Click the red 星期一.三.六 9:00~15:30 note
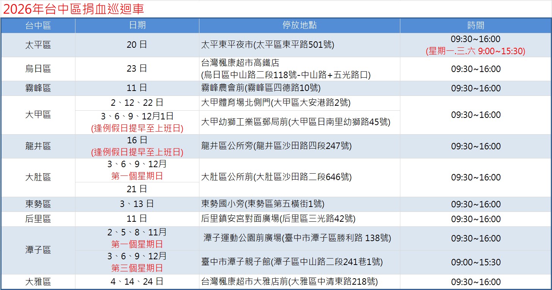This screenshot has width=552, height=290. (x=475, y=51)
